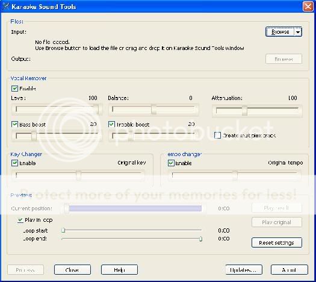Click the Vocal Remover Level slider

[x=57, y=109]
